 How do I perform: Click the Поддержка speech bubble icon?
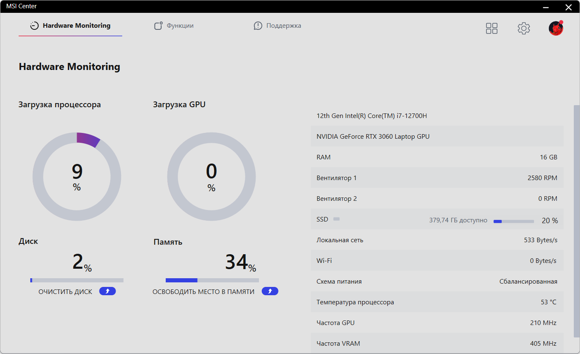coord(258,26)
